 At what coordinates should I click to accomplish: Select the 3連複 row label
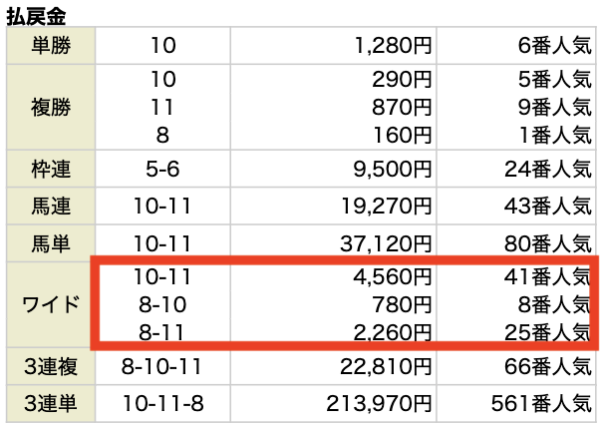tap(50, 367)
